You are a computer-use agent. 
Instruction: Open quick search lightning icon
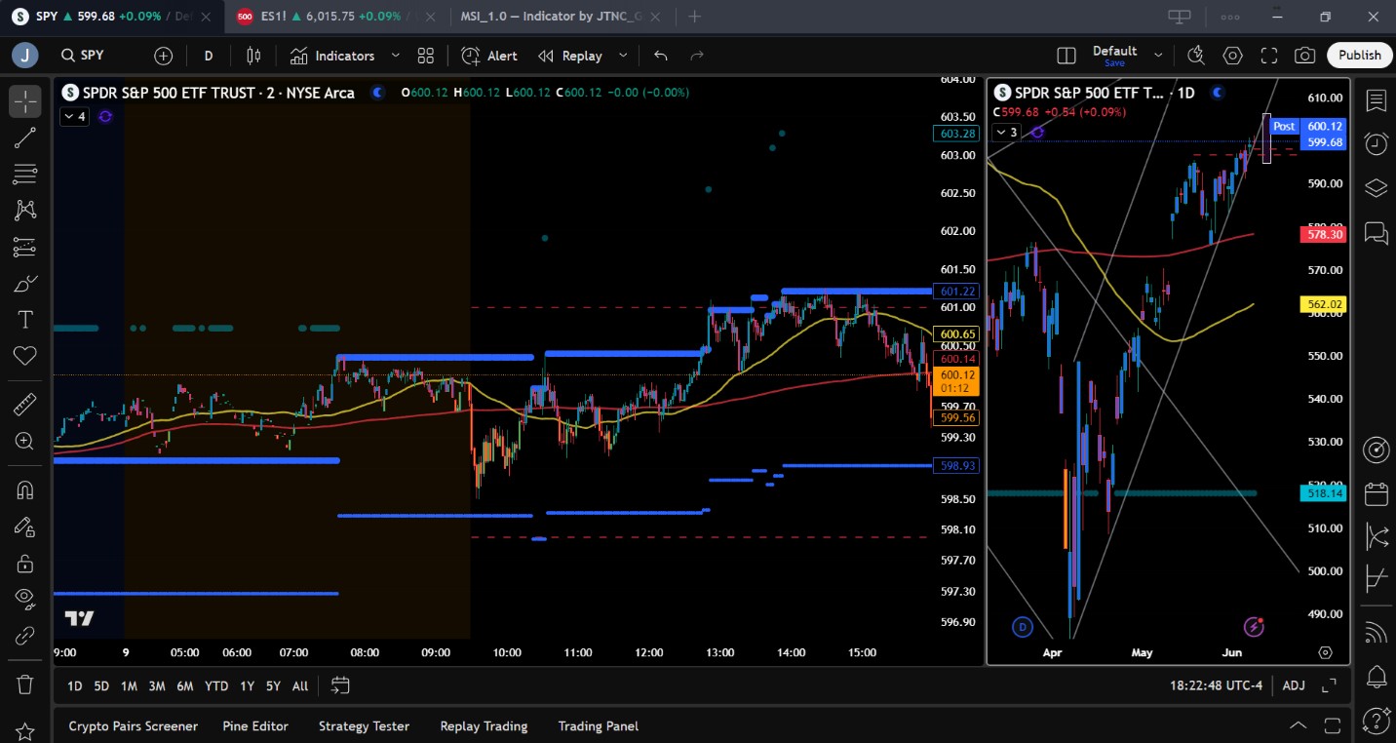1196,56
